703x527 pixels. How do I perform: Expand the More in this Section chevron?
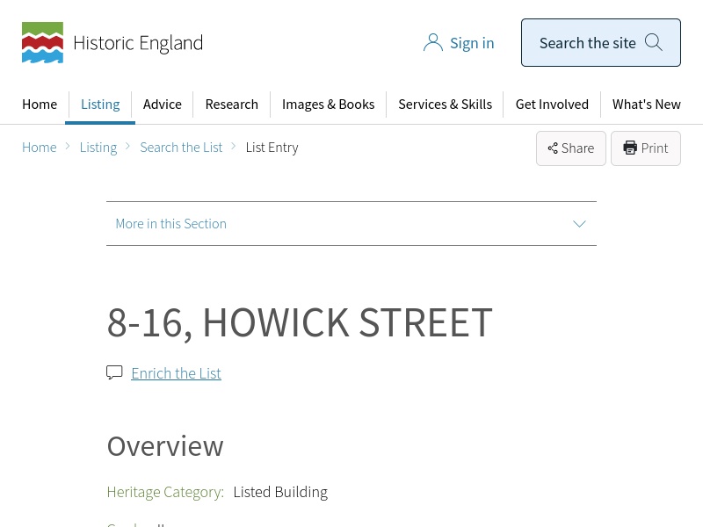pyautogui.click(x=579, y=224)
